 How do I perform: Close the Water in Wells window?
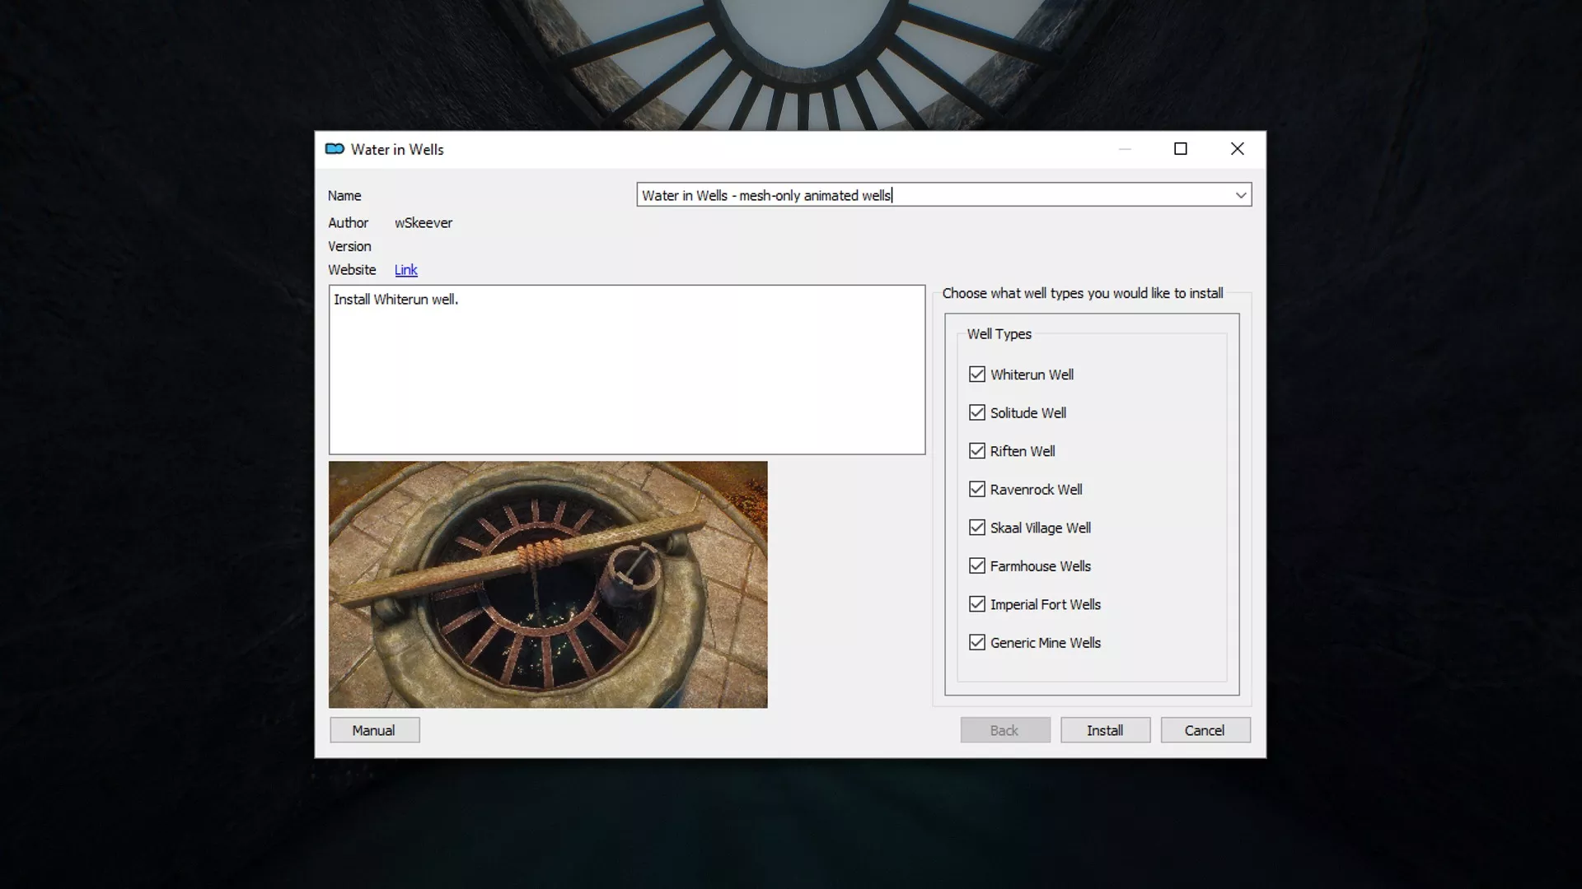[x=1237, y=149]
